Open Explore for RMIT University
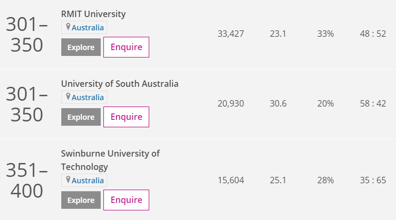 81,47
